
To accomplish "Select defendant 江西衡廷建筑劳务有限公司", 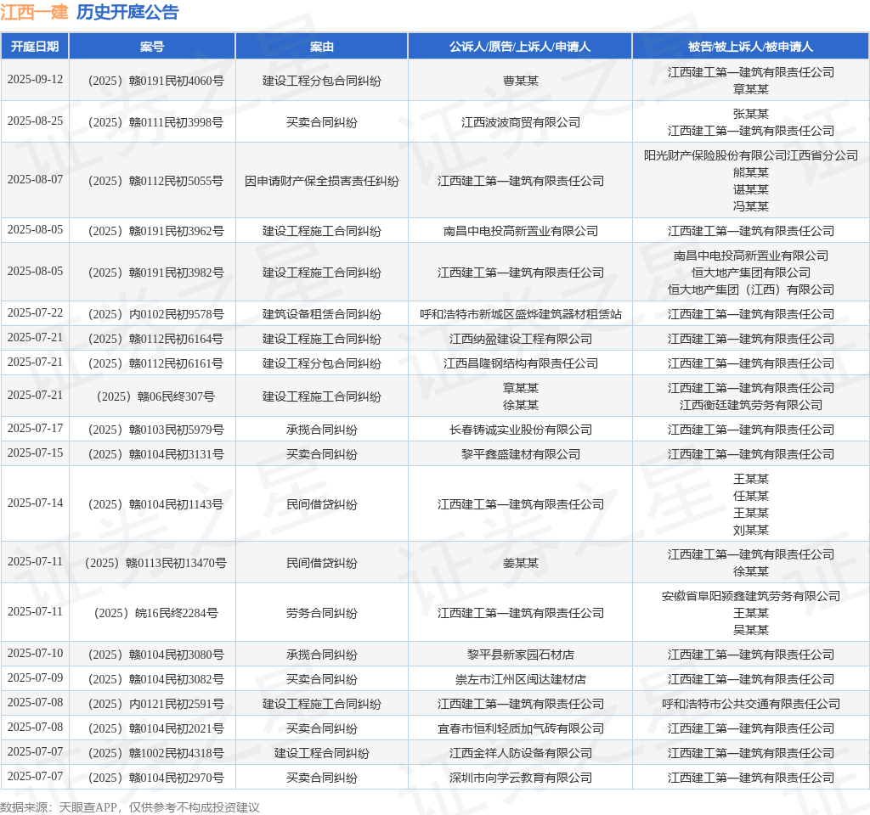I will 751,405.
